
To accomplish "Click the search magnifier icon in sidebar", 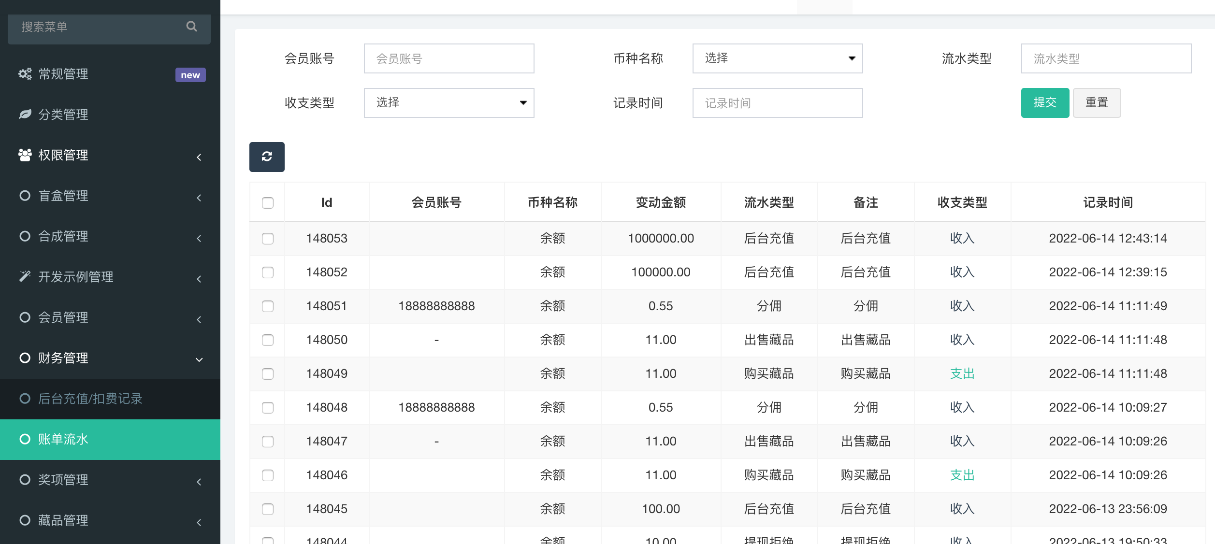I will (191, 27).
